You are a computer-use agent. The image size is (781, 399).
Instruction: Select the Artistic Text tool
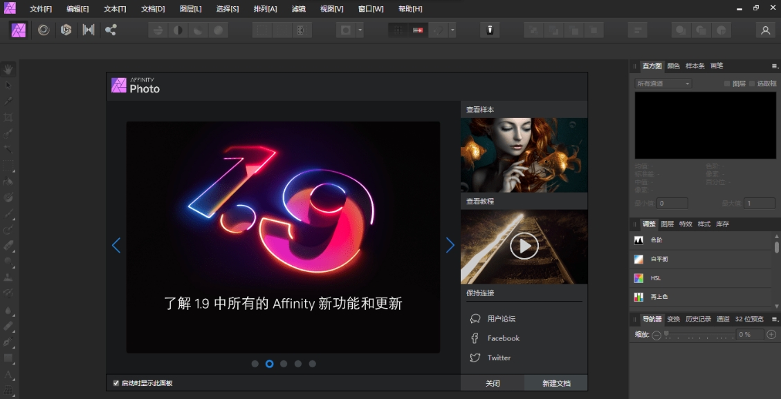[x=8, y=373]
